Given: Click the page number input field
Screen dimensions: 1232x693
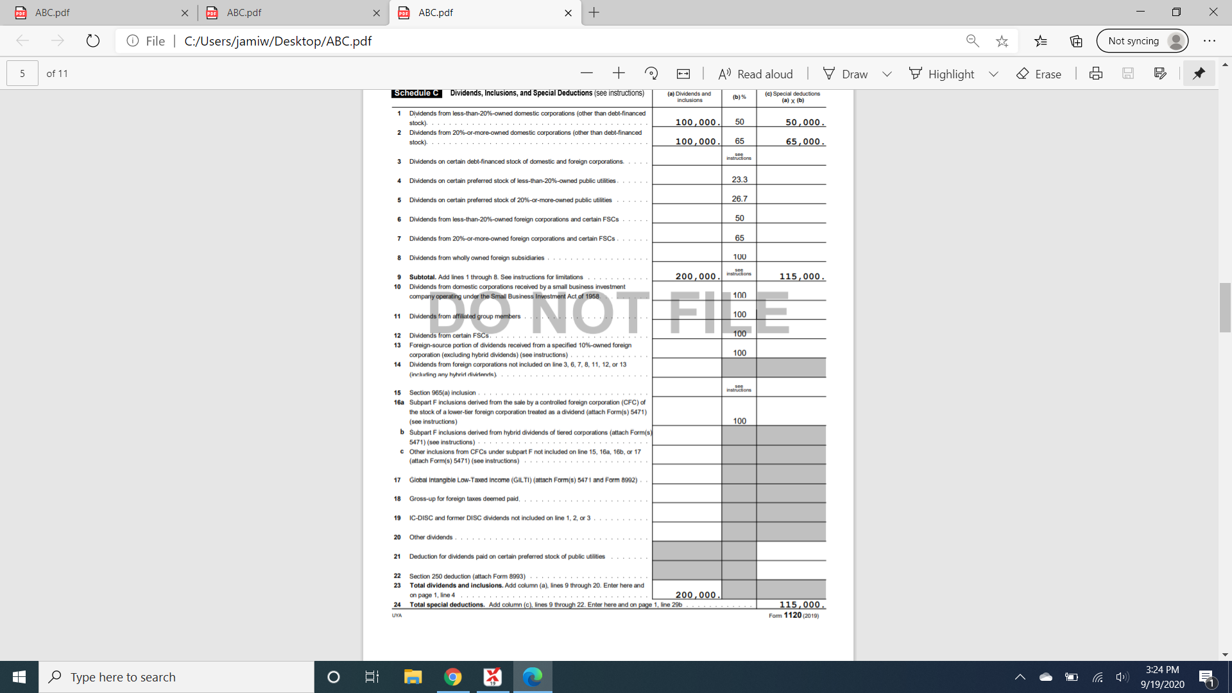Looking at the screenshot, I should pos(21,73).
